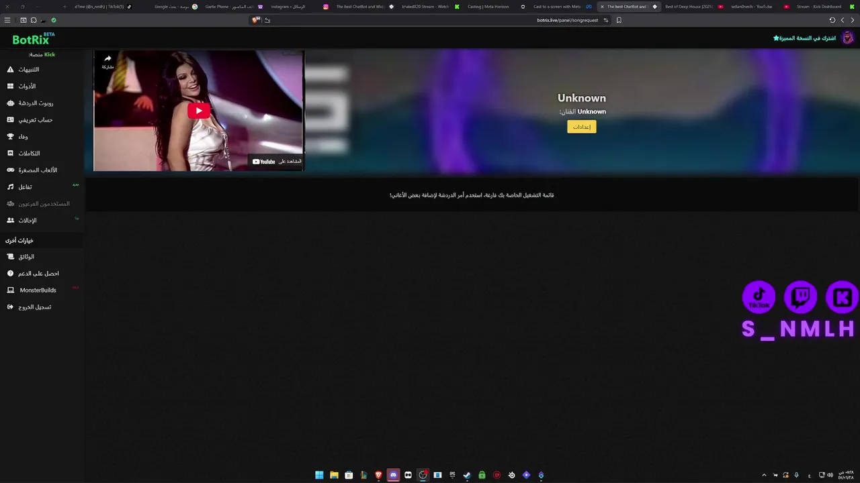Click share arrow on video thumbnail
The image size is (860, 483).
click(x=107, y=62)
